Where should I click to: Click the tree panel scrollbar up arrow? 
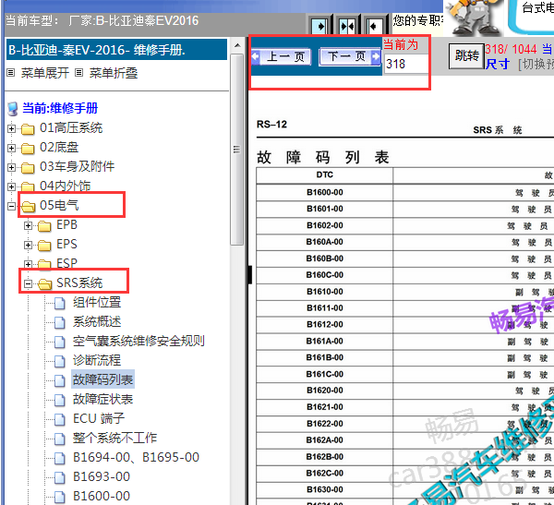[237, 45]
